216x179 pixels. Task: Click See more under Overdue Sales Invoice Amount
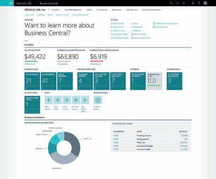pyautogui.click(x=63, y=64)
